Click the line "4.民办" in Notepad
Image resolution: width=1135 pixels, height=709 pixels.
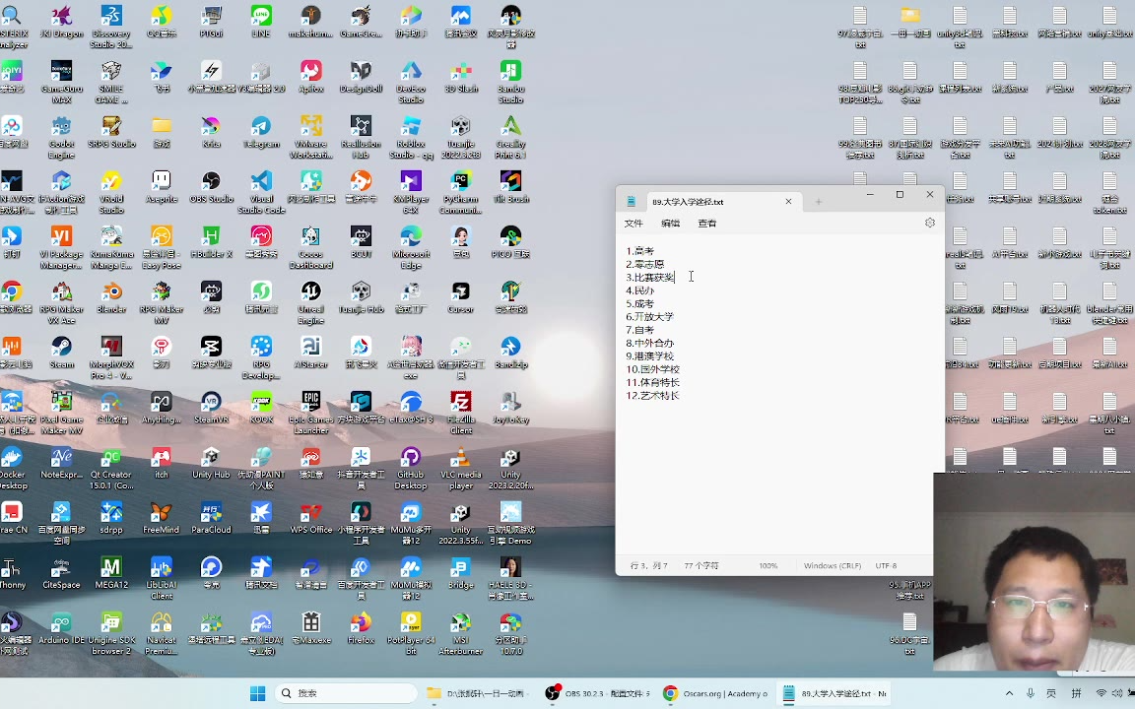point(639,290)
